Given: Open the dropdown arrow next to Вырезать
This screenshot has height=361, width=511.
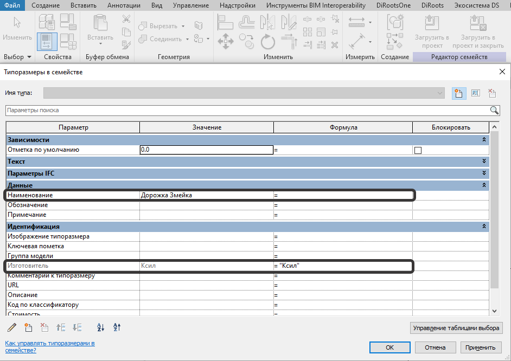Looking at the screenshot, I should [x=183, y=26].
